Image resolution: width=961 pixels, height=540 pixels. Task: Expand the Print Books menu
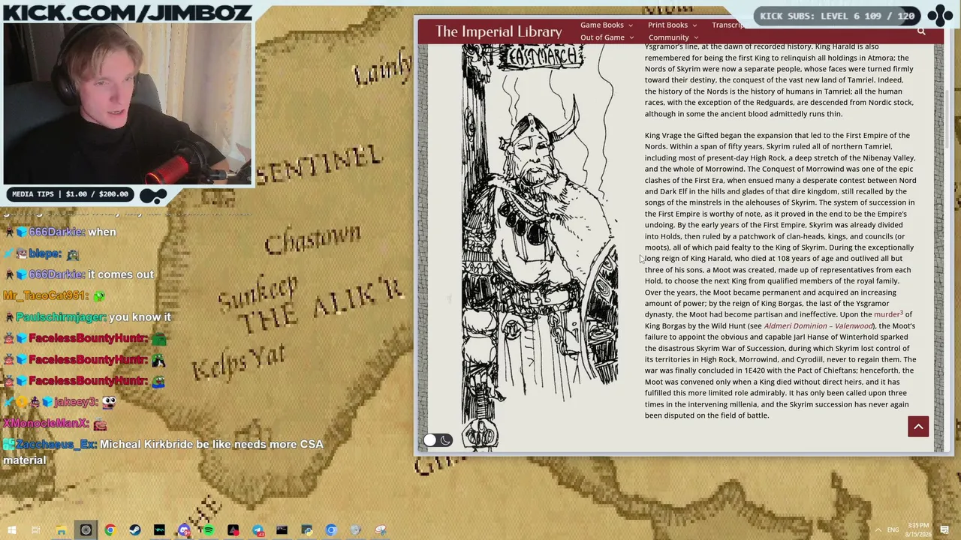(x=672, y=25)
